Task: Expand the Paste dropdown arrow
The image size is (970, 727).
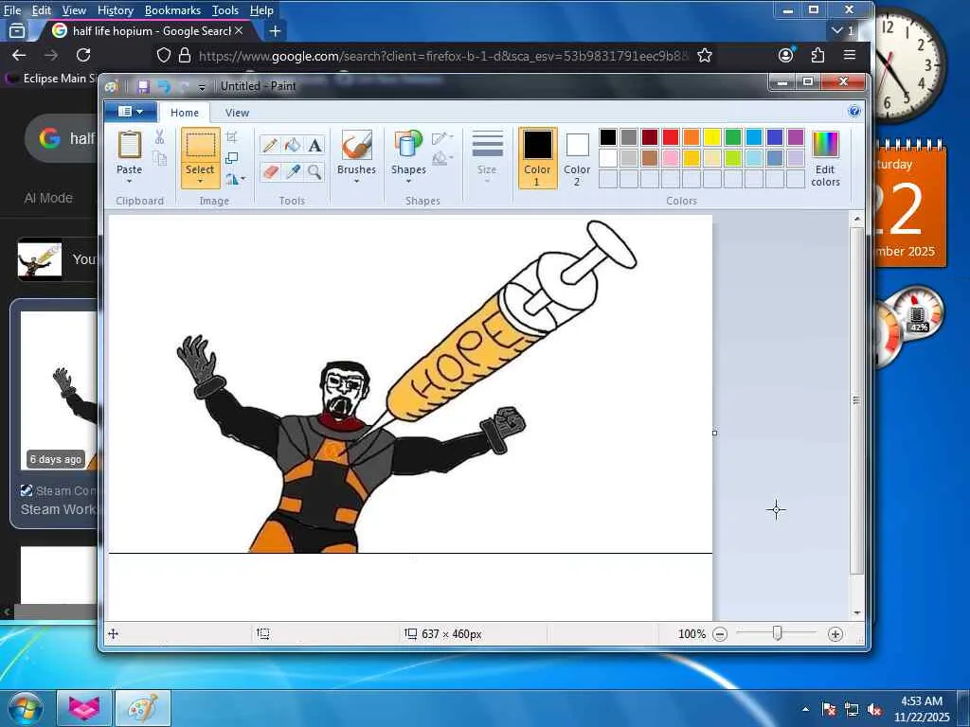Action: tap(129, 181)
